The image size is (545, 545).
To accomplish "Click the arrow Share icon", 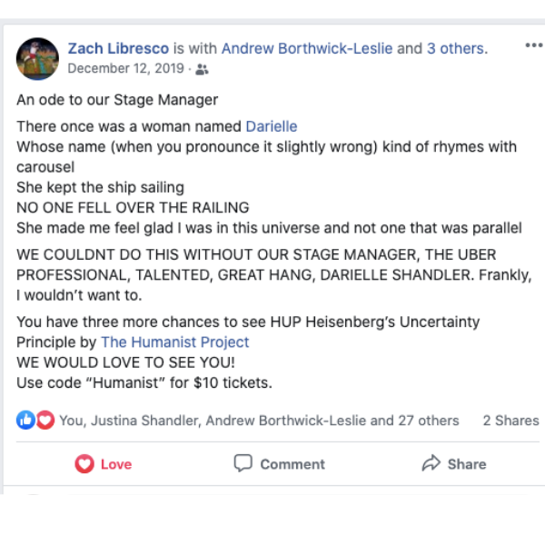I will pos(431,463).
